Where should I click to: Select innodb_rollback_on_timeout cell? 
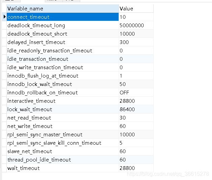pyautogui.click(x=63, y=93)
